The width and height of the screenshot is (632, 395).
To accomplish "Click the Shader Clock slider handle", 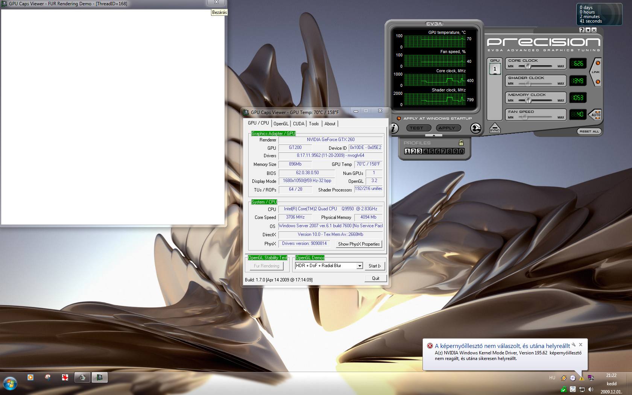I will 528,84.
